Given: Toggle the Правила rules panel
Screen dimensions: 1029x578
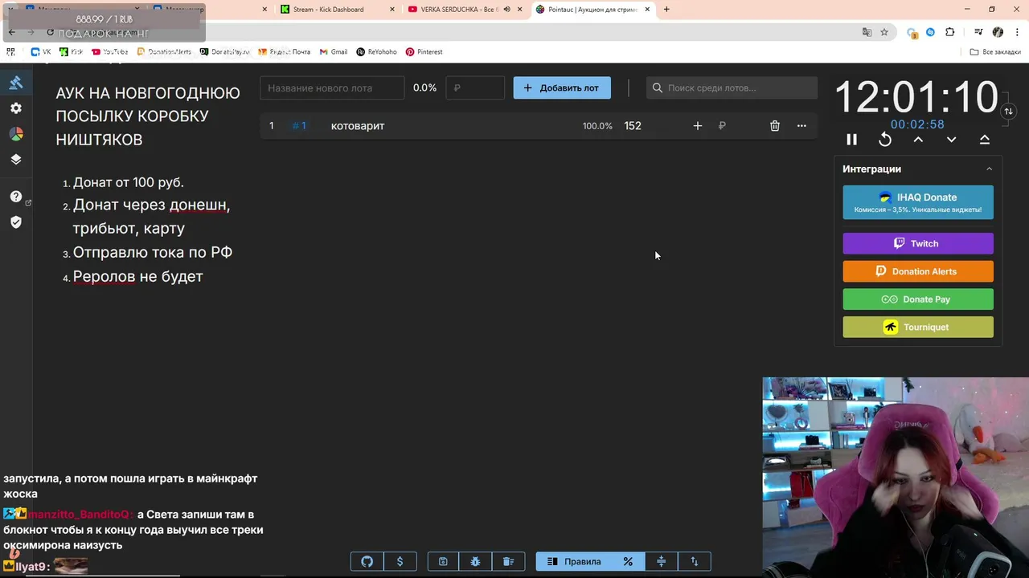Looking at the screenshot, I should (x=574, y=561).
